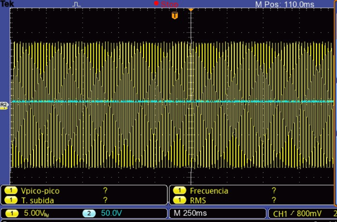Image resolution: width=337 pixels, height=222 pixels.
Task: Click the RMS measurement label
Action: click(198, 200)
